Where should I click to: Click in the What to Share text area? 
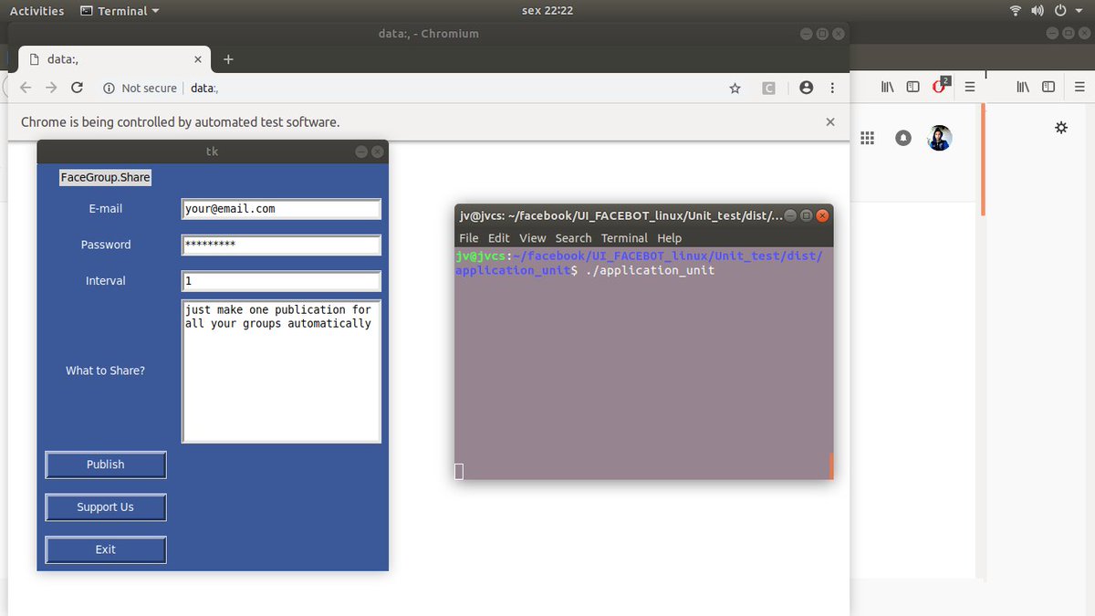tap(281, 371)
